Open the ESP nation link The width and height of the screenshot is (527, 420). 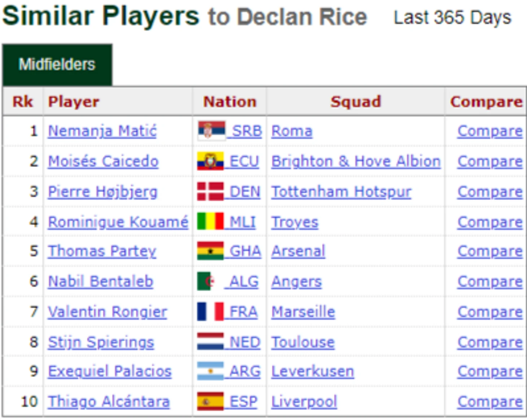[x=244, y=402]
